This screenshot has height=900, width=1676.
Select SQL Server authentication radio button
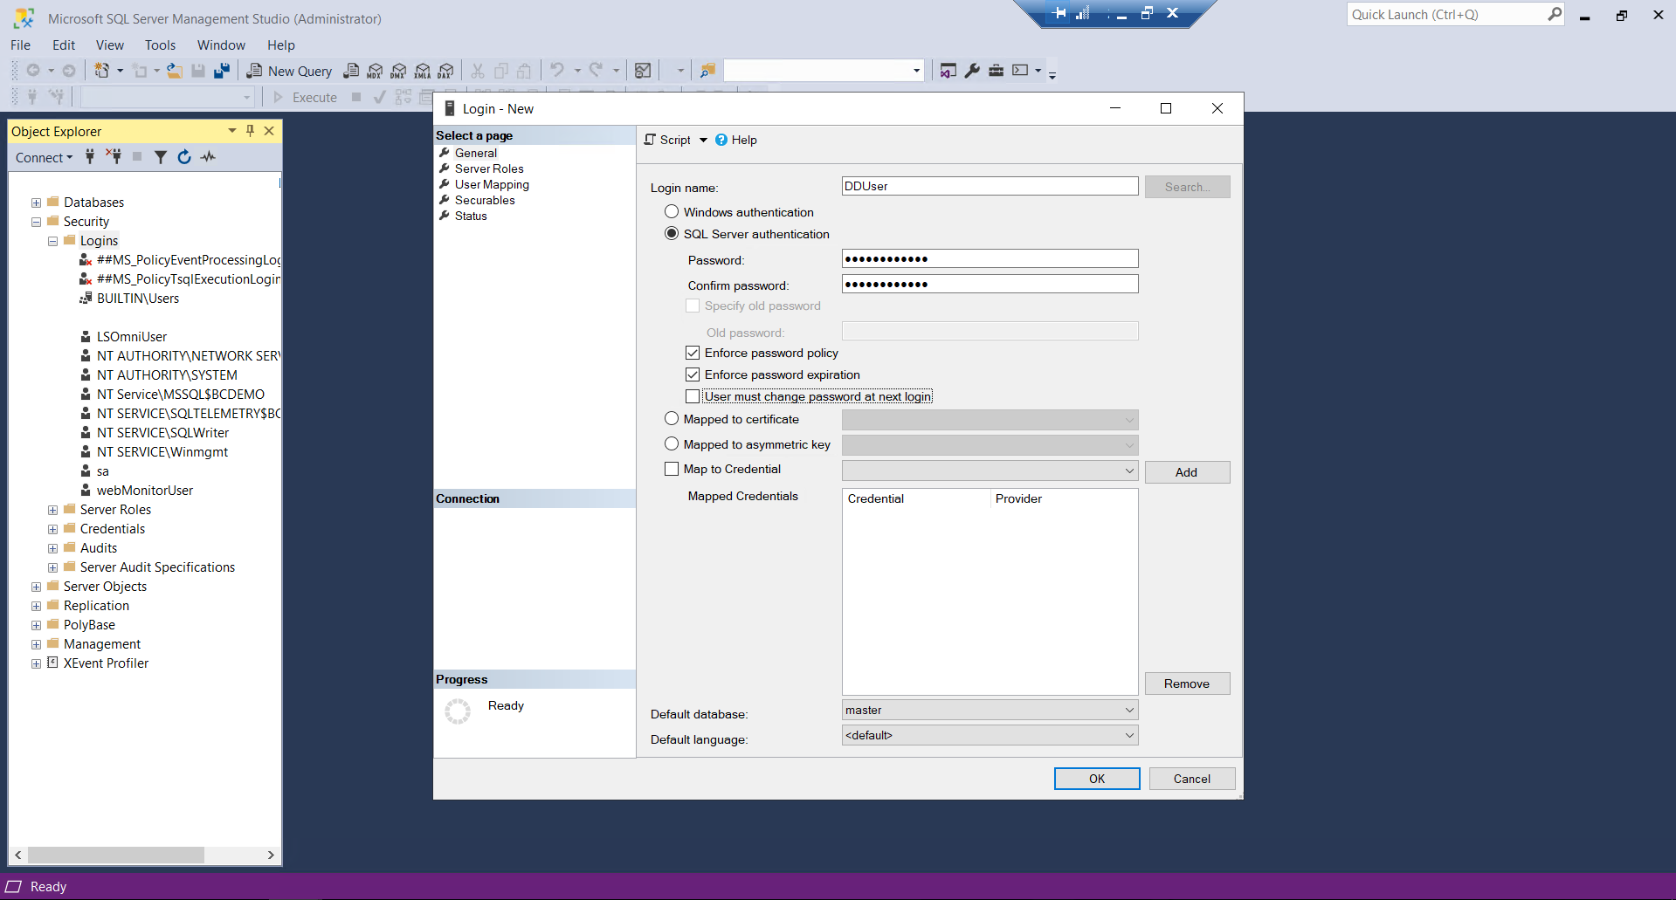coord(672,233)
